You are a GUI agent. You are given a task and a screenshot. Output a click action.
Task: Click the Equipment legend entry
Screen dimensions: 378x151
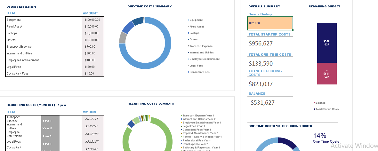(x=196, y=20)
